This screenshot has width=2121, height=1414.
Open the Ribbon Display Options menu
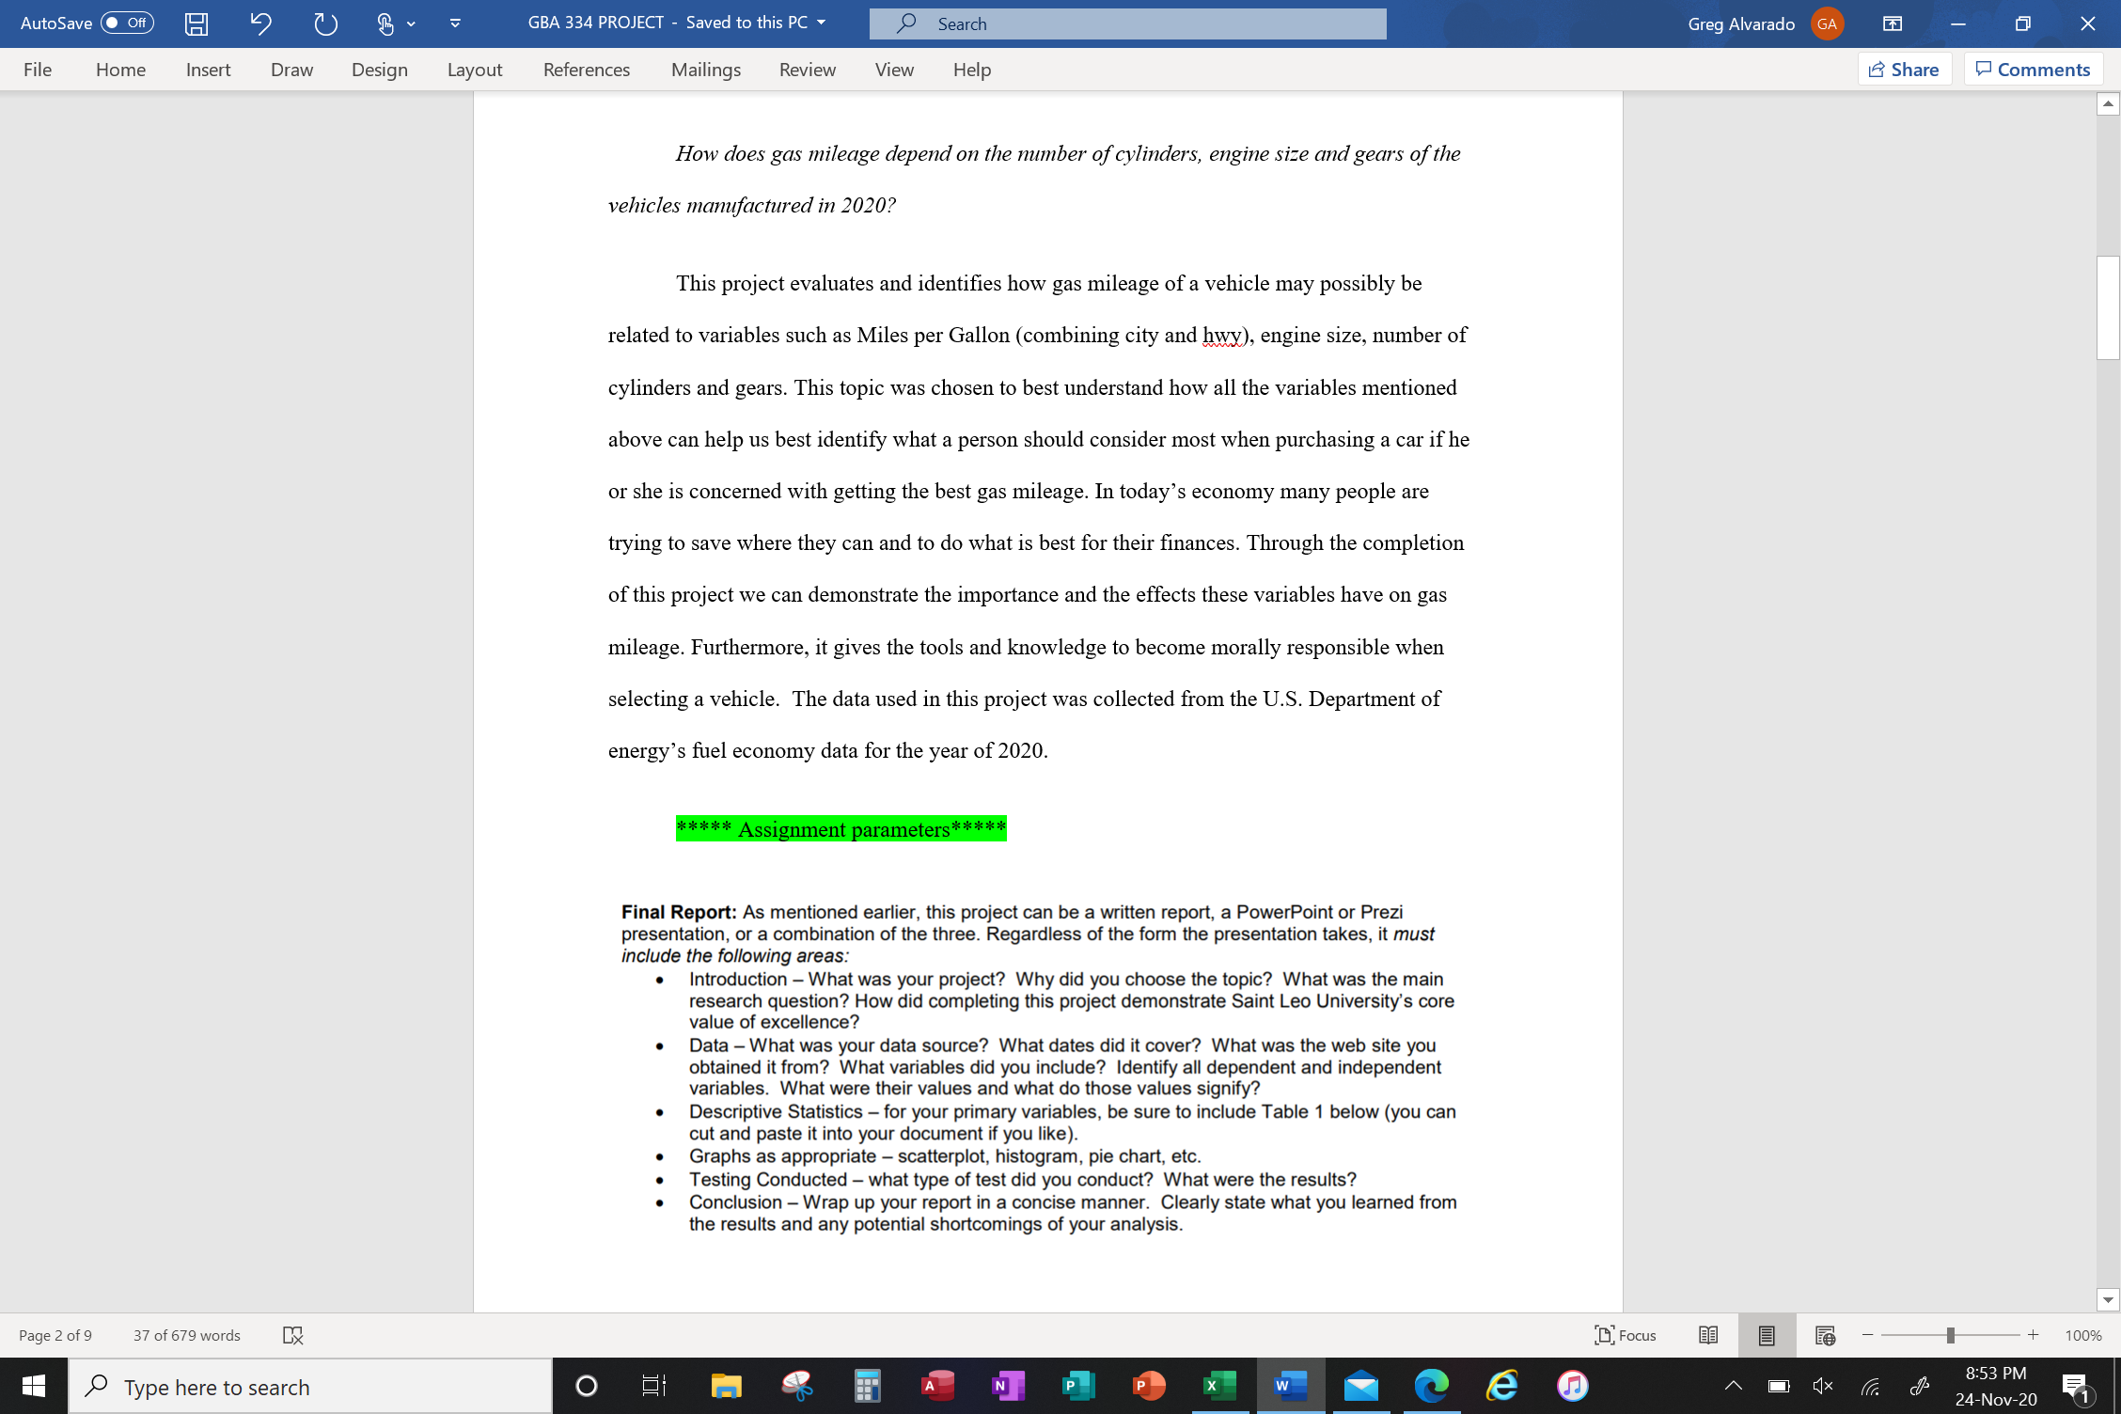pos(1893,24)
